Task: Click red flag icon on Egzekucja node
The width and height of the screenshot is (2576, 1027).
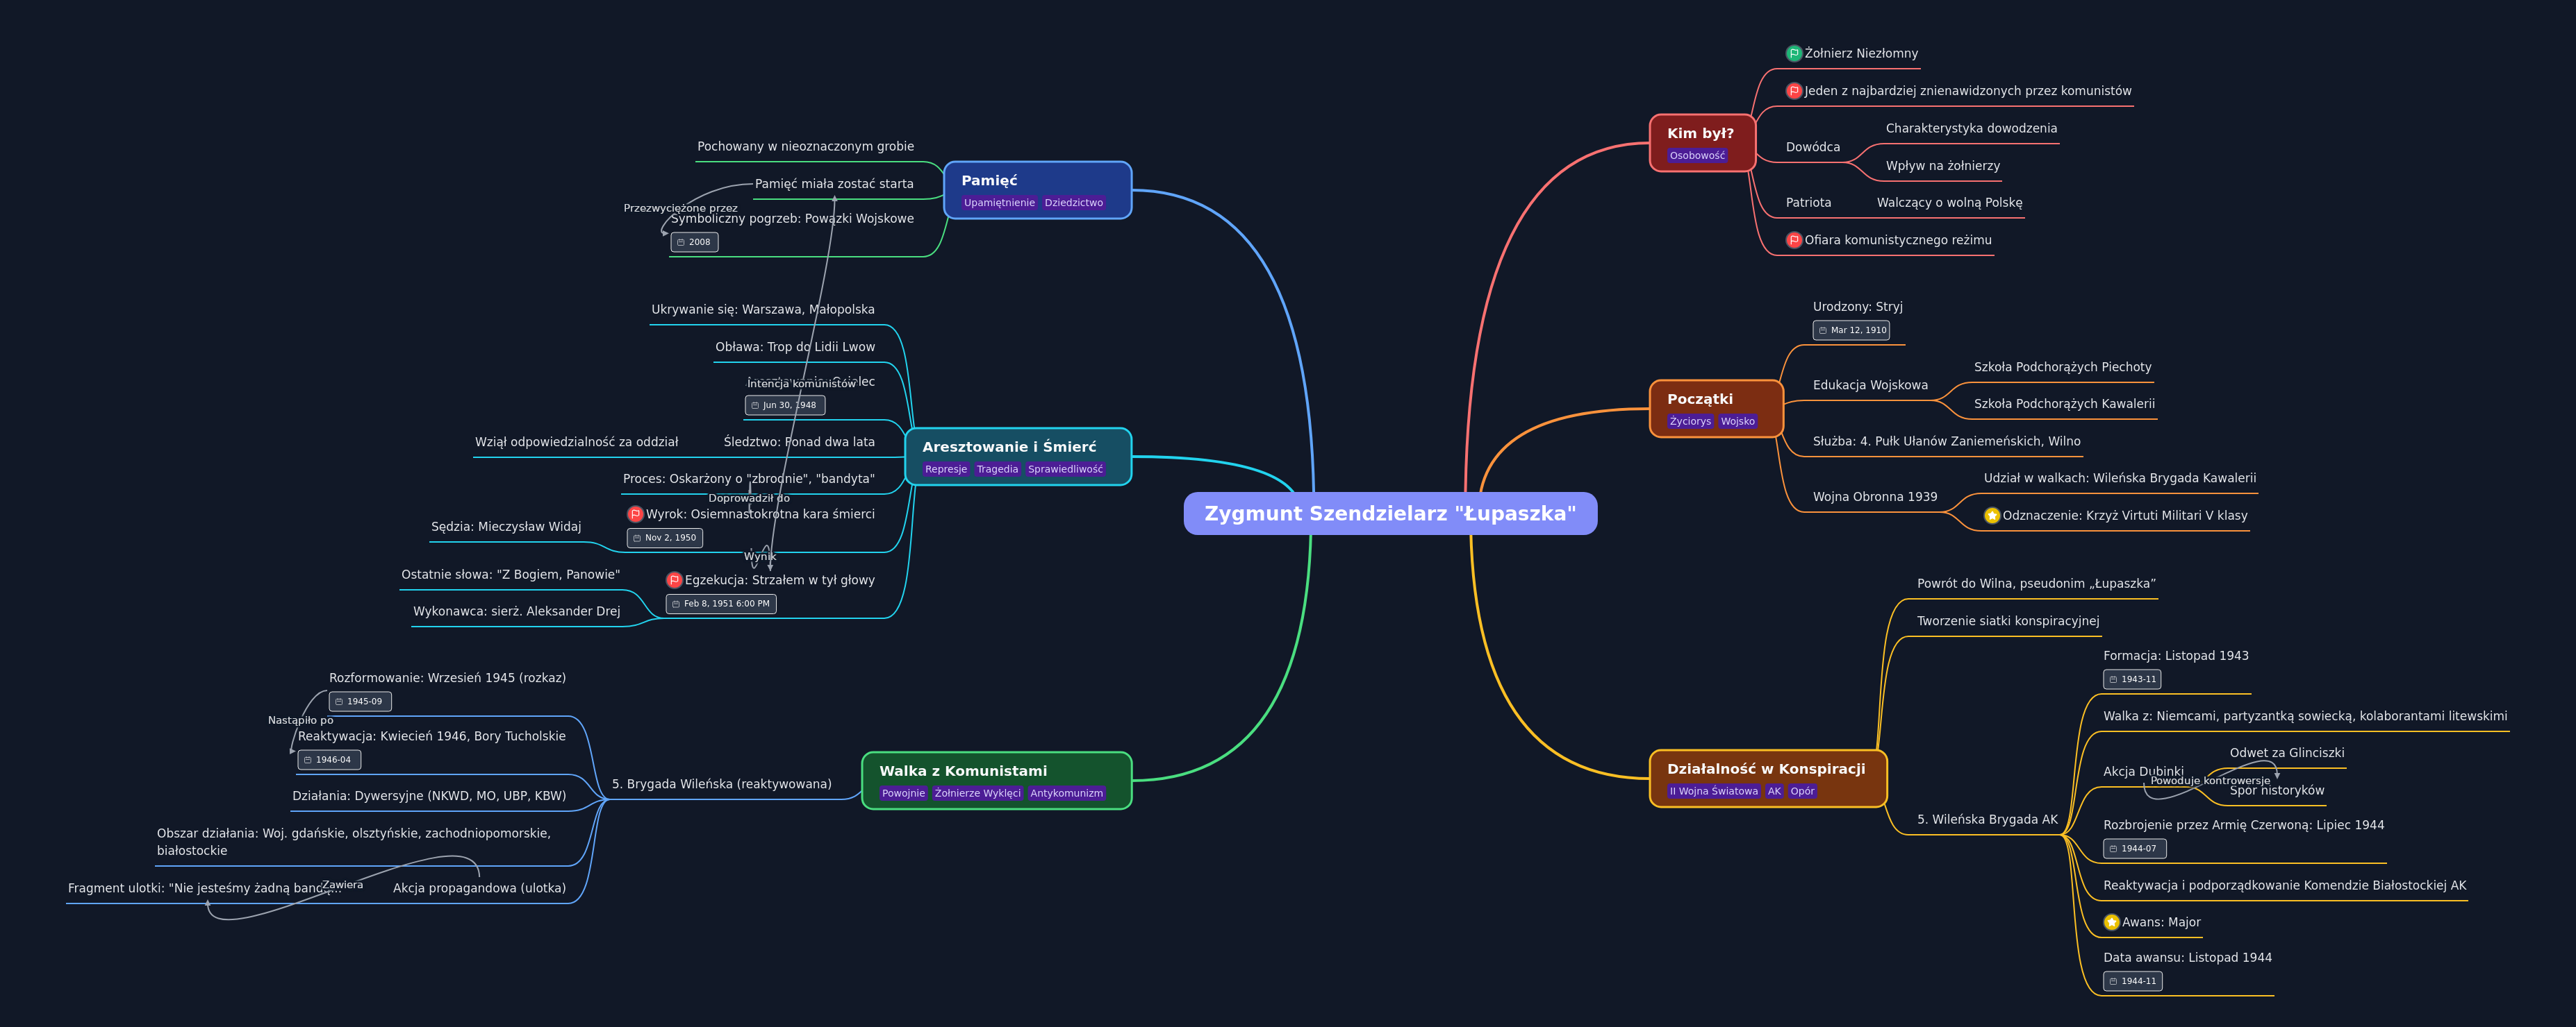Action: click(674, 580)
